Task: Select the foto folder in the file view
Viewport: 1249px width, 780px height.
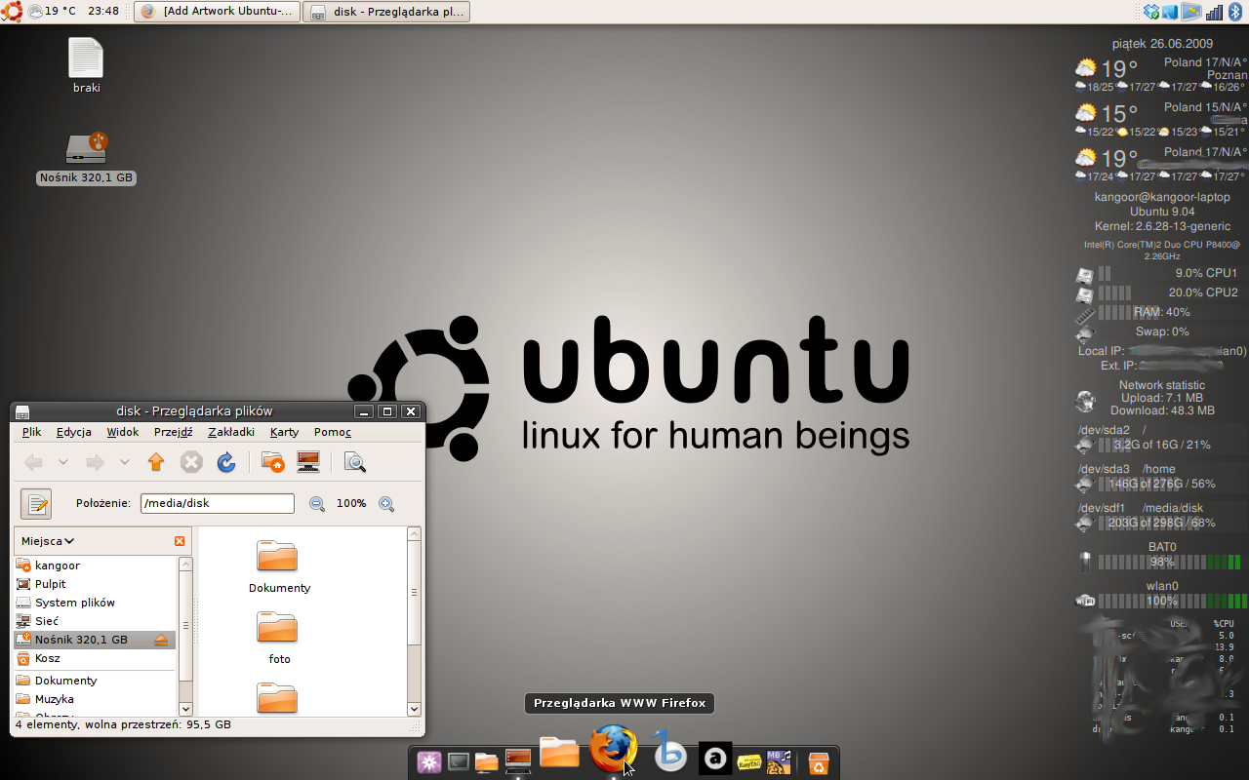Action: (279, 639)
